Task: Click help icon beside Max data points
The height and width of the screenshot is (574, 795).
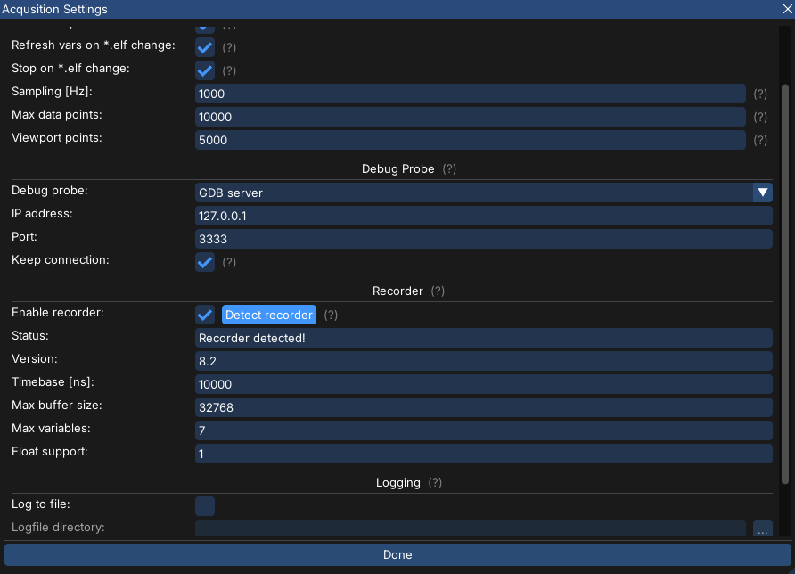Action: [760, 117]
